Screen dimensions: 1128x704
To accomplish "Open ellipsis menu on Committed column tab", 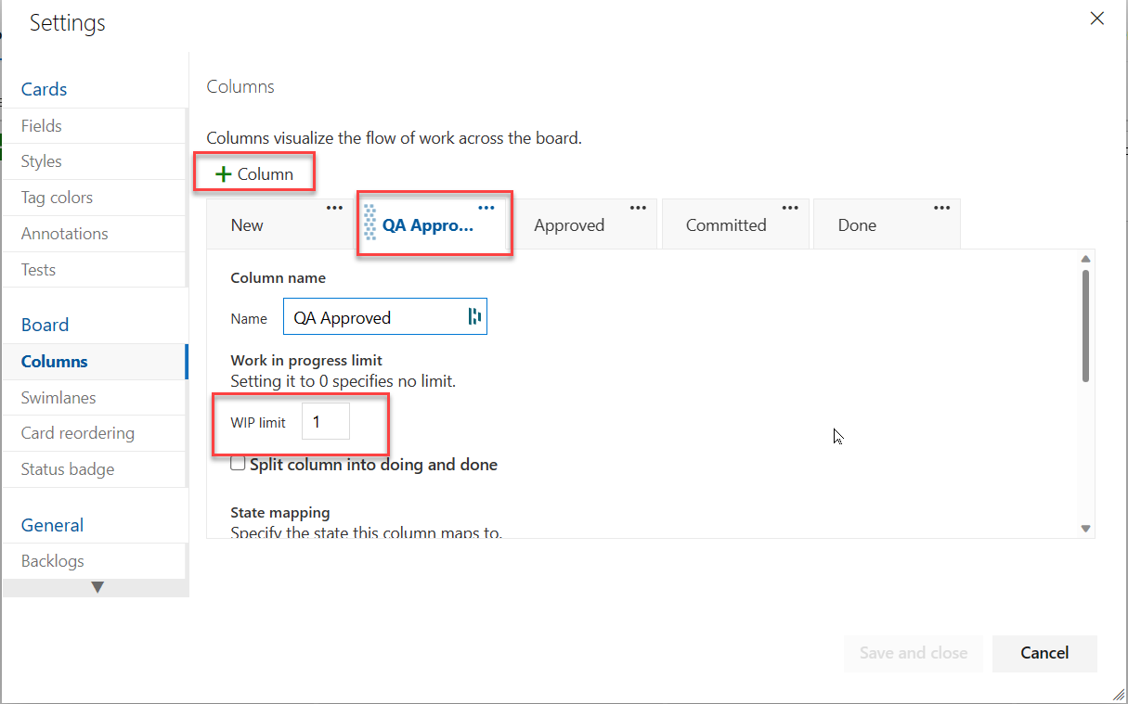I will 790,209.
